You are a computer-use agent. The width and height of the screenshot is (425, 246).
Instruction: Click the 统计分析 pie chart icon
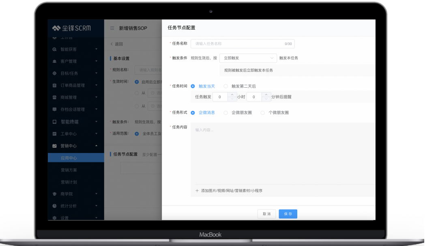[x=54, y=206]
